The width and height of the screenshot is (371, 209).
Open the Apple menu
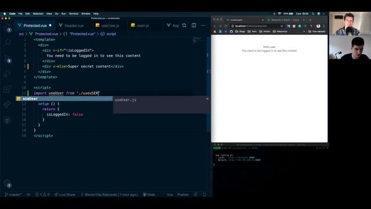click(4, 14)
